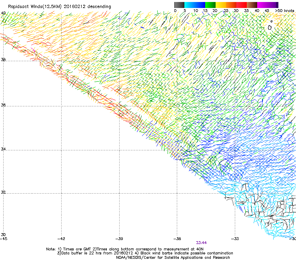Click the latitude label '38'
Image resolution: width=296 pixels, height=260 pixels.
(x=3, y=60)
